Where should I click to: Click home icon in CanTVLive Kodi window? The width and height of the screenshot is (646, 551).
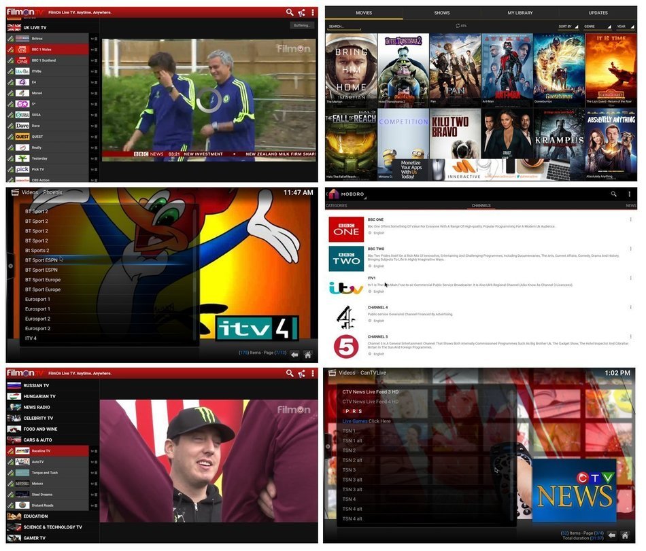pos(625,535)
